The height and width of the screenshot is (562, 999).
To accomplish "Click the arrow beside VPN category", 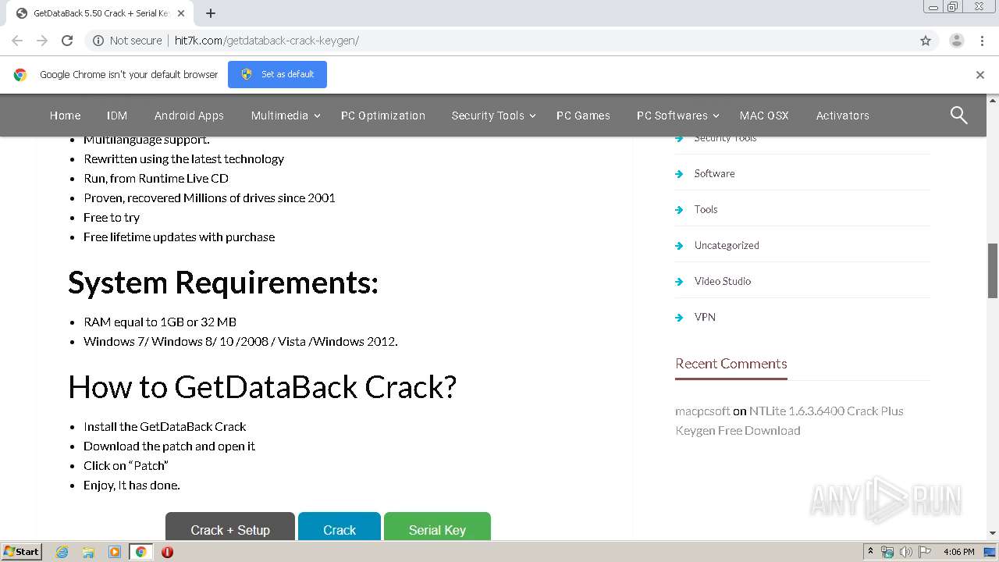I will tap(679, 318).
